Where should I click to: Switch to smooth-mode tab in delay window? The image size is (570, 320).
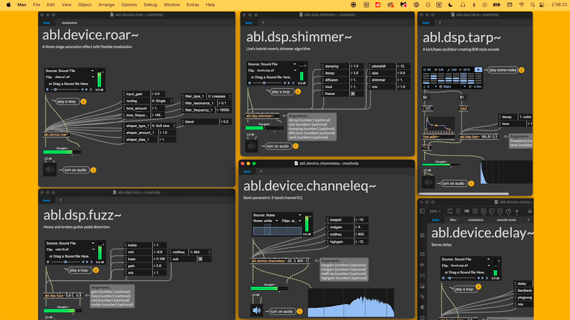(x=506, y=219)
